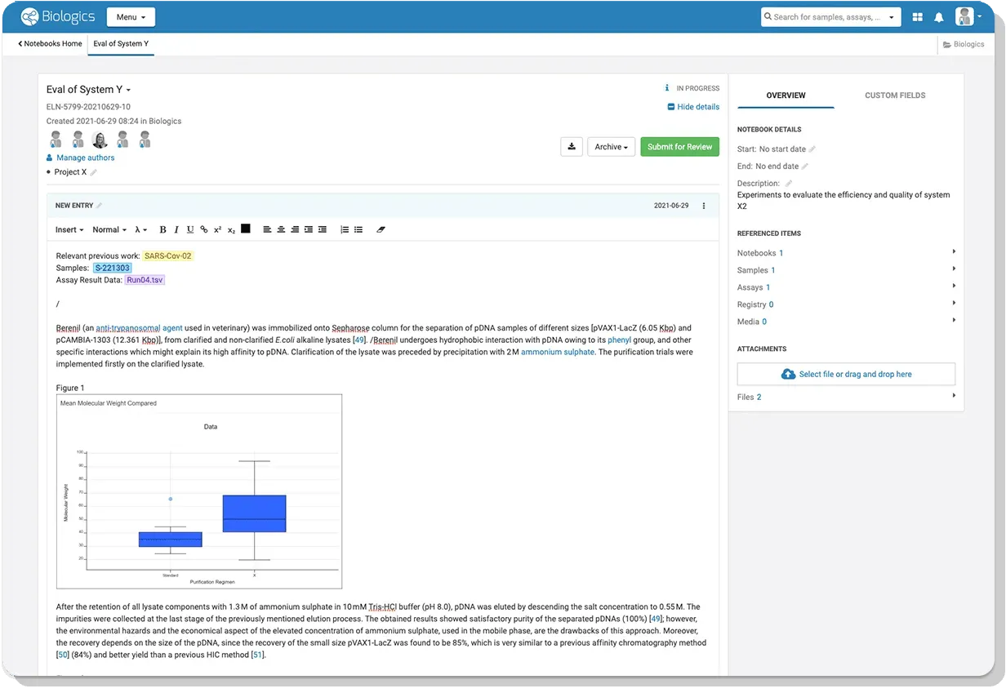Toggle bold formatting in the editor toolbar
This screenshot has width=1006, height=693.
click(x=162, y=230)
